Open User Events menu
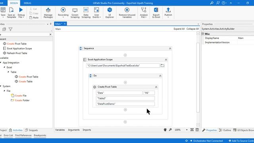Viewport: 254px width, 143px height. pyautogui.click(x=96, y=12)
